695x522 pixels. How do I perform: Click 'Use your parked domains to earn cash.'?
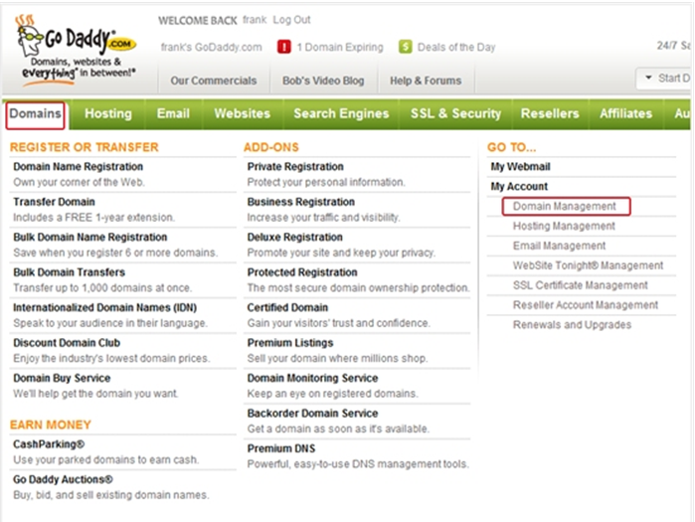pos(106,460)
